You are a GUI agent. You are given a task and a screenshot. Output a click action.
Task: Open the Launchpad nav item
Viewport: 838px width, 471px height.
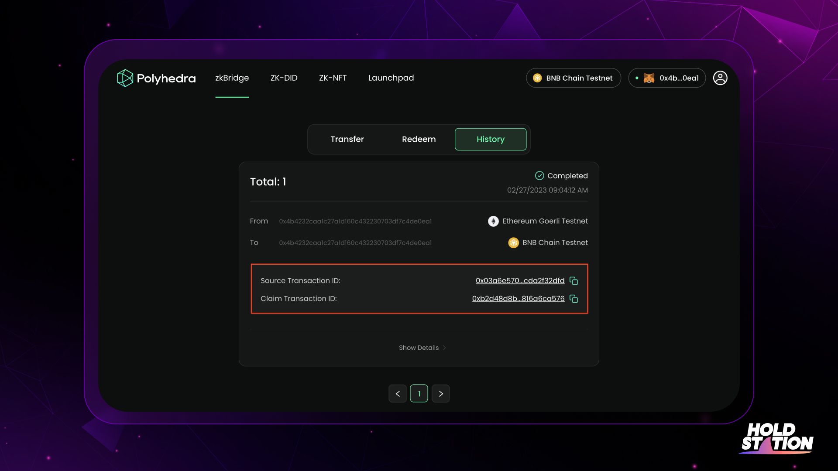(391, 78)
